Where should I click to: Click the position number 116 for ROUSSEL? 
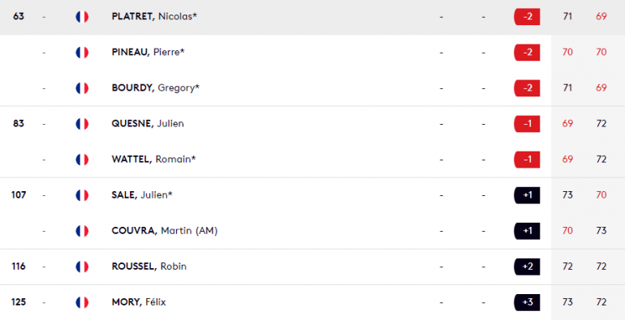[x=19, y=267]
